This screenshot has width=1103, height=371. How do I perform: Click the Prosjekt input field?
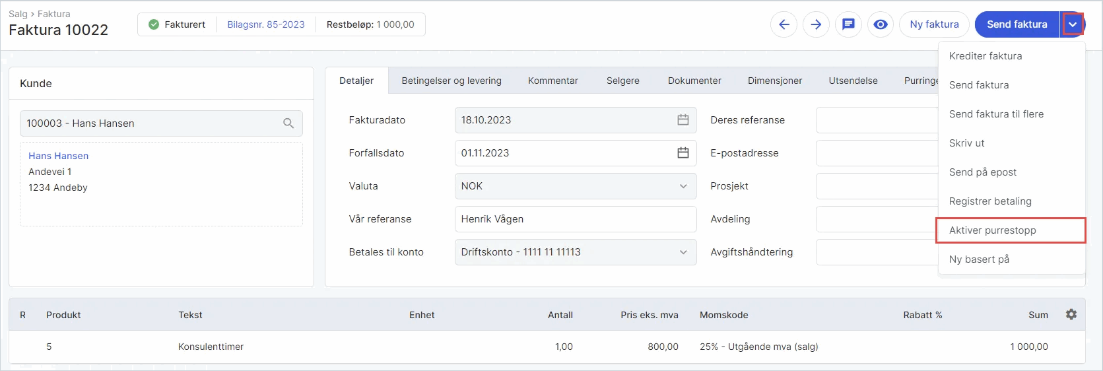coord(877,186)
